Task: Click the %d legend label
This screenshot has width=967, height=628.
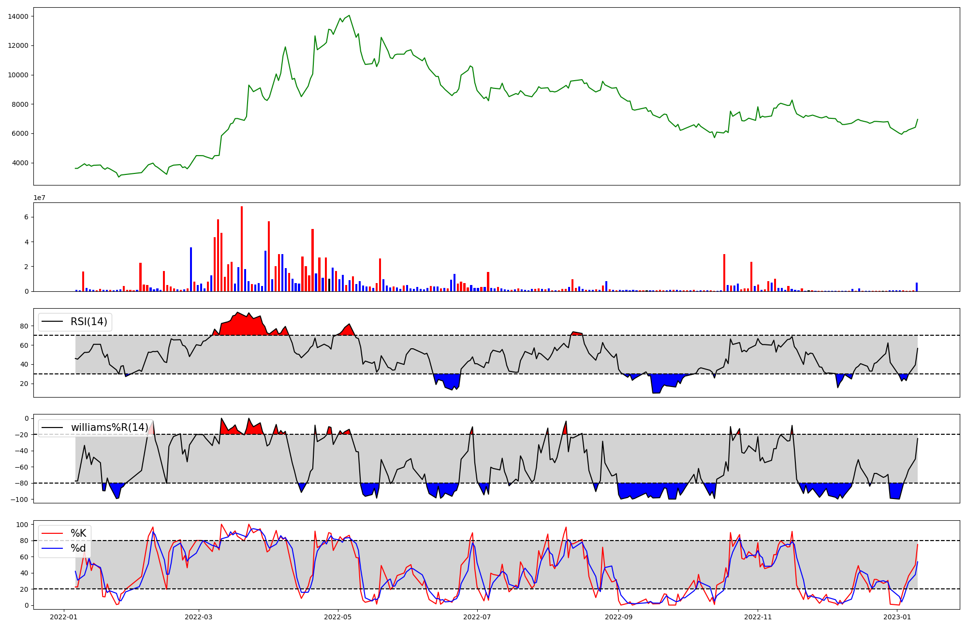Action: point(78,548)
